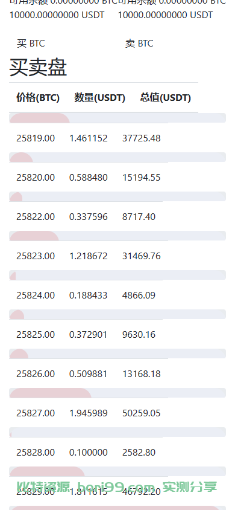
Task: Click quantity 1.218672 in the order book
Action: [89, 256]
